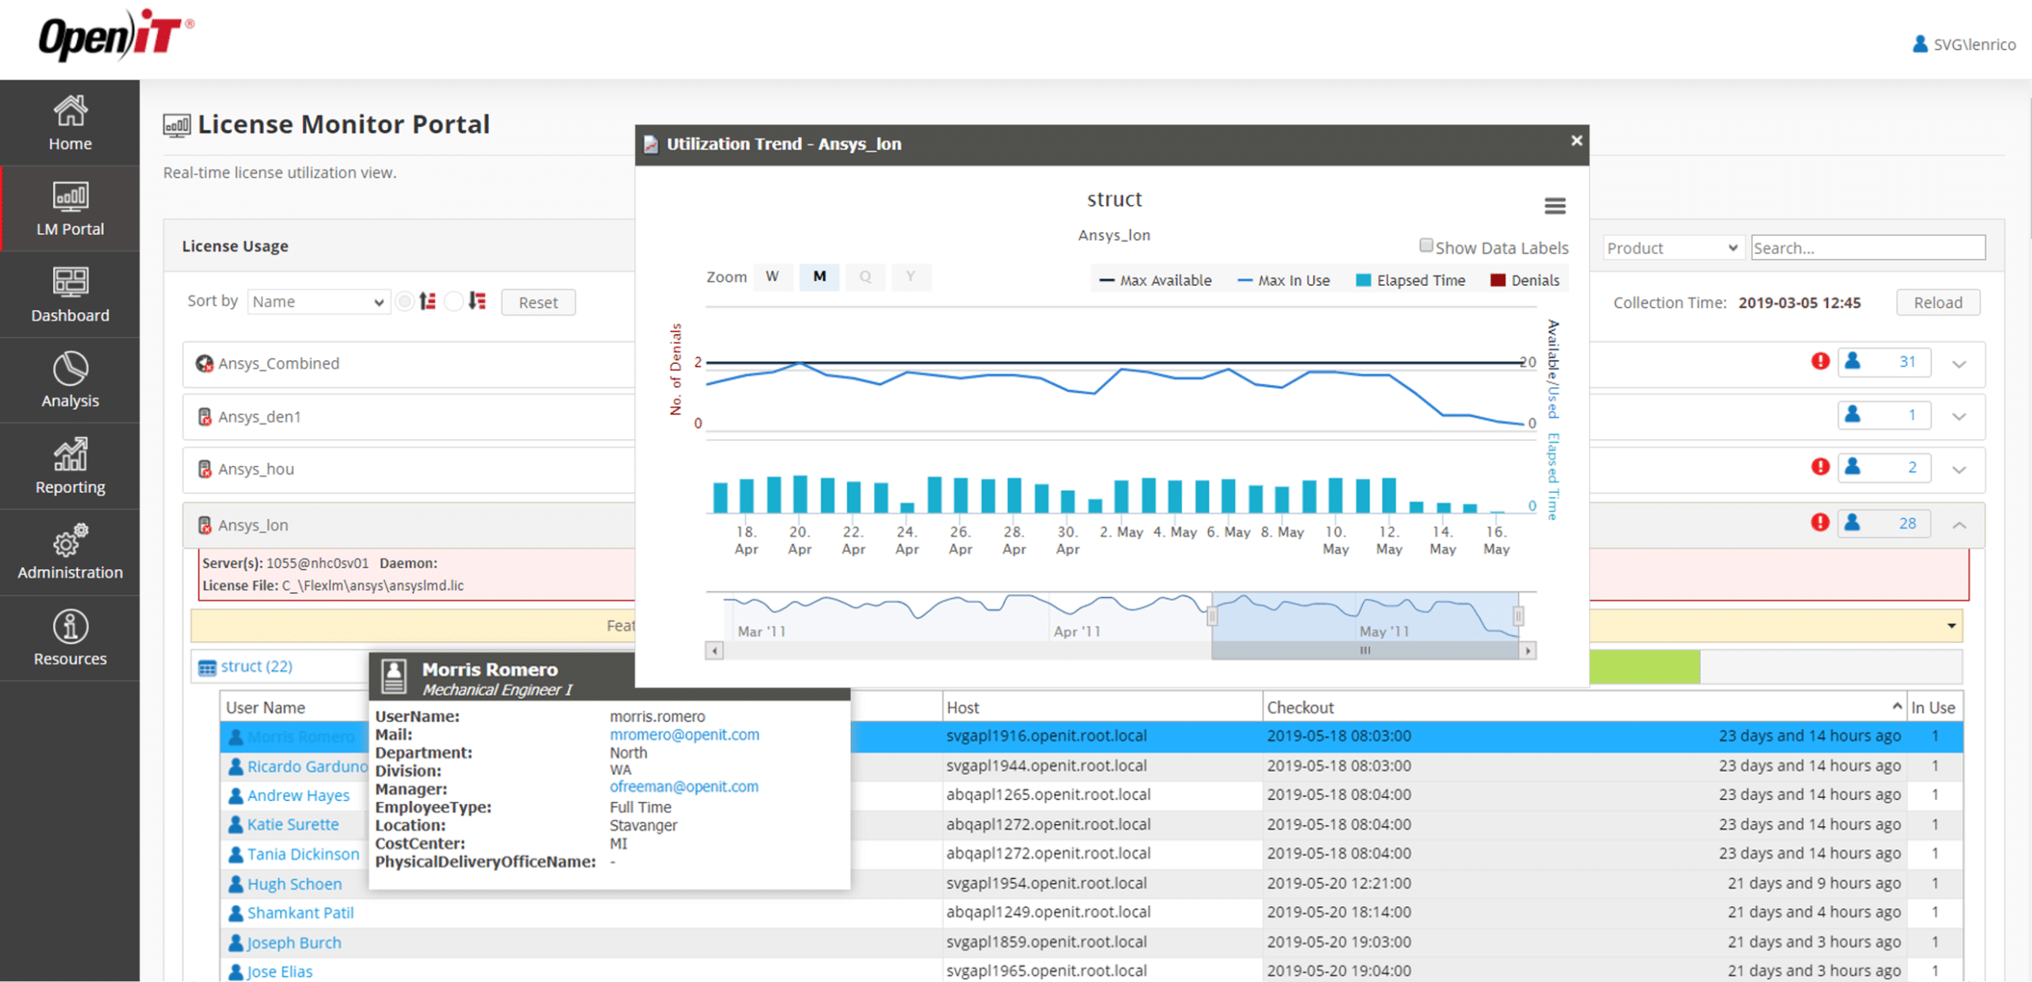2032x982 pixels.
Task: Go to Home in sidebar
Action: coord(70,123)
